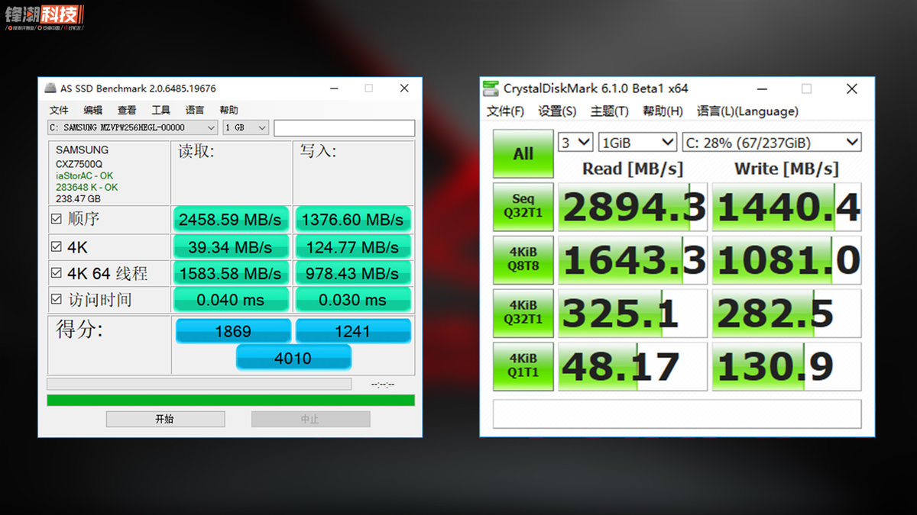Image resolution: width=917 pixels, height=515 pixels.
Task: Open the 帮助(H) menu in CrystalDiskMark
Action: coord(663,111)
